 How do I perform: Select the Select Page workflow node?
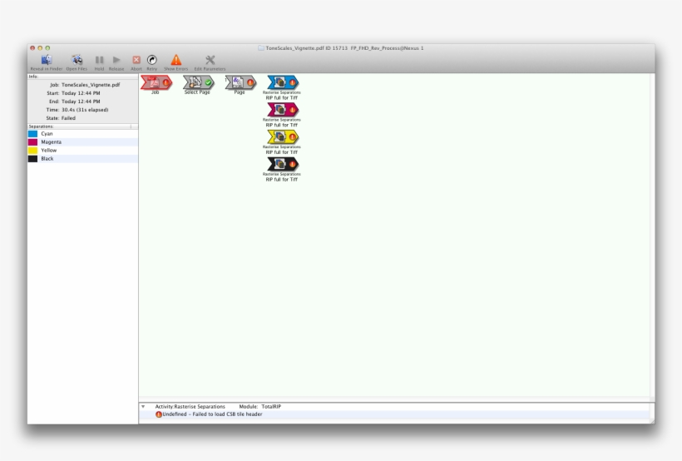[x=197, y=82]
